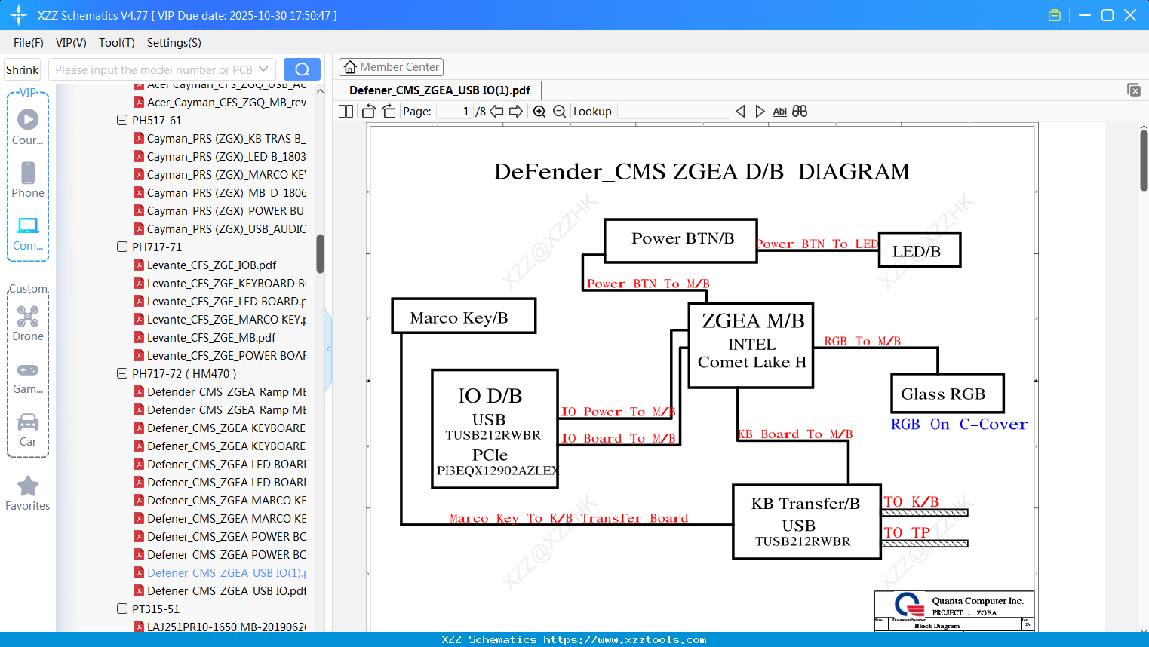The width and height of the screenshot is (1149, 647).
Task: Select the highlighted Defener_CMS_ZGEA_USB IO(1) file
Action: [x=220, y=572]
